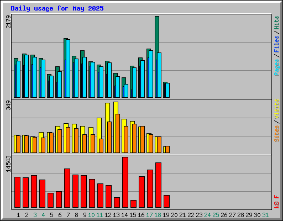Click the day 14 label on x-axis
The image size is (283, 221).
[124, 215]
